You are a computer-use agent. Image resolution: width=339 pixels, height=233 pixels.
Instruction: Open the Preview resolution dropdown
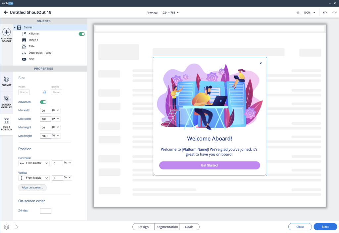point(170,13)
